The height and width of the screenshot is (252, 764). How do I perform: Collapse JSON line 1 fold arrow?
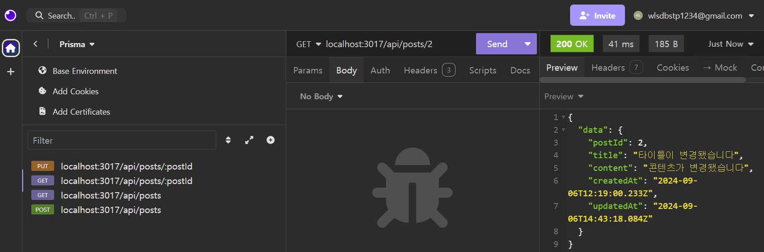coord(563,117)
